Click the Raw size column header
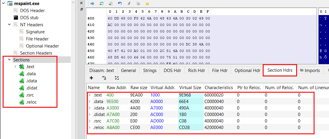This screenshot has width=329, height=139. pos(138,88)
